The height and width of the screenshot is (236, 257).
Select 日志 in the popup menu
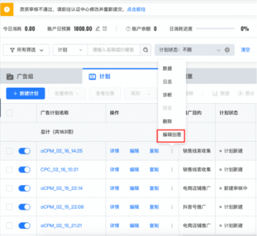[x=167, y=82]
